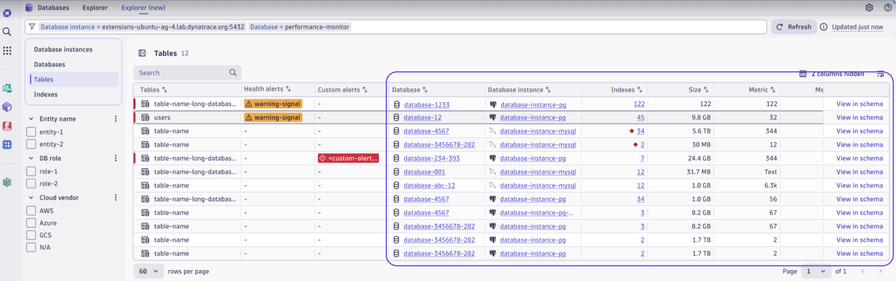Screen dimensions: 896x281
Task: Click Updated just now text
Action: coord(857,27)
